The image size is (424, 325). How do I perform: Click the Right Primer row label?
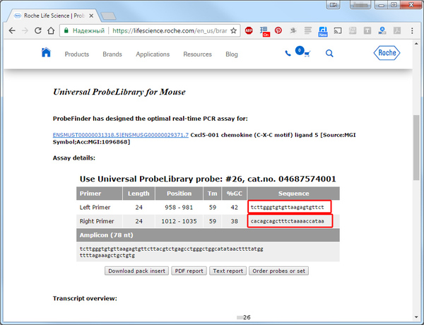[x=97, y=221]
